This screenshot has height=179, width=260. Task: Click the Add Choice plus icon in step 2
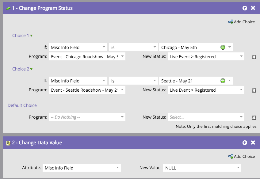(231, 156)
